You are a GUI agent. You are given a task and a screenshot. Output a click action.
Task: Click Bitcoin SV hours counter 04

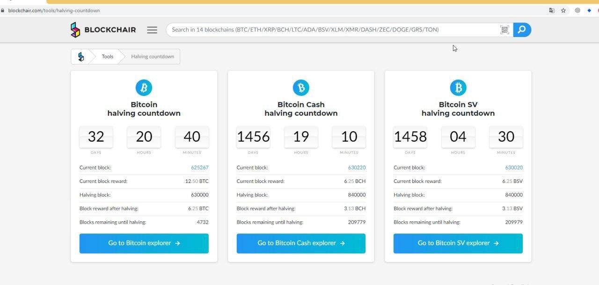click(458, 137)
